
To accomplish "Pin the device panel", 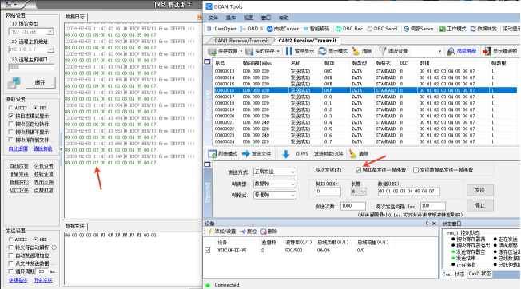I will point(428,224).
